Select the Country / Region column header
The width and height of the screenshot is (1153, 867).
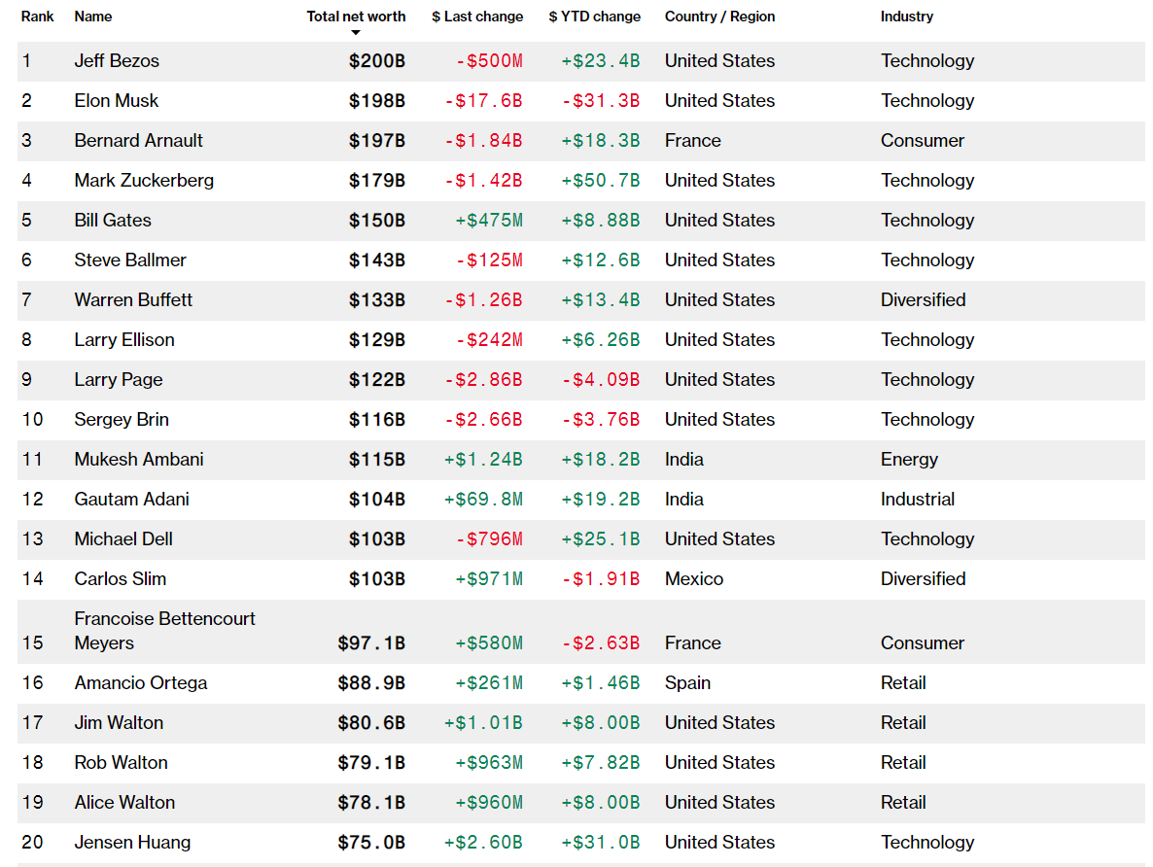click(719, 17)
